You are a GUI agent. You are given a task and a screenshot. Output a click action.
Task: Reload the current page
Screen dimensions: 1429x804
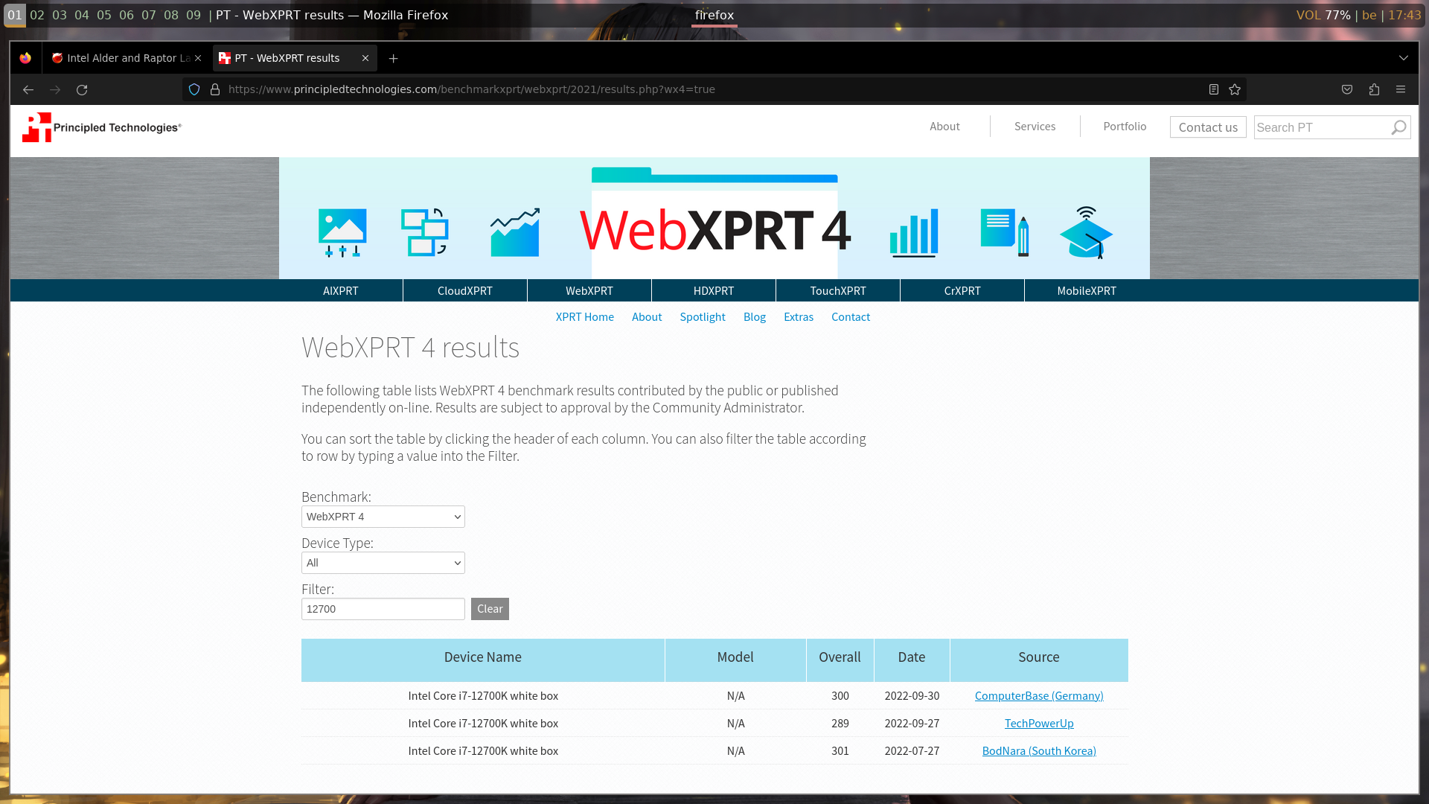pos(82,89)
